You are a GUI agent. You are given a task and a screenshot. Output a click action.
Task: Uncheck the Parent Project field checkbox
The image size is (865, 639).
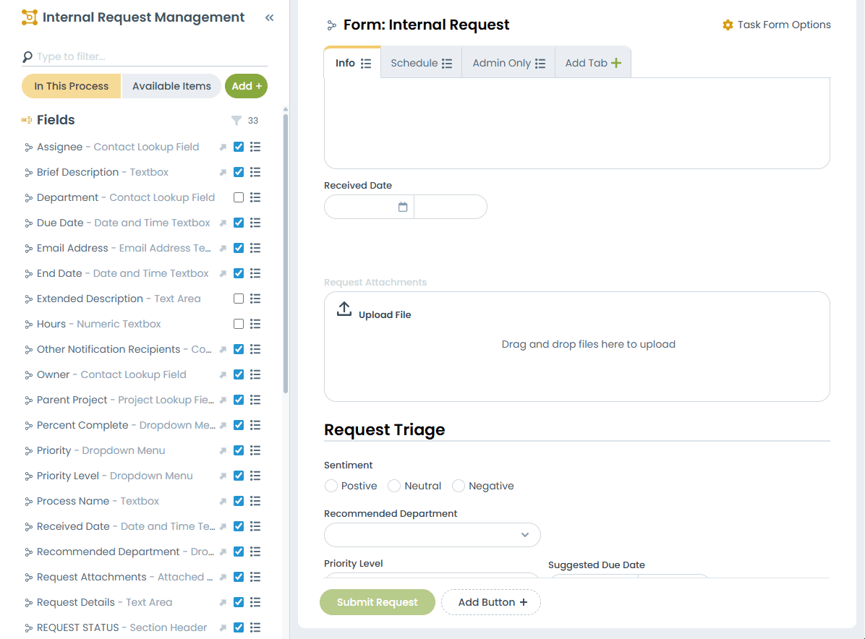[239, 400]
